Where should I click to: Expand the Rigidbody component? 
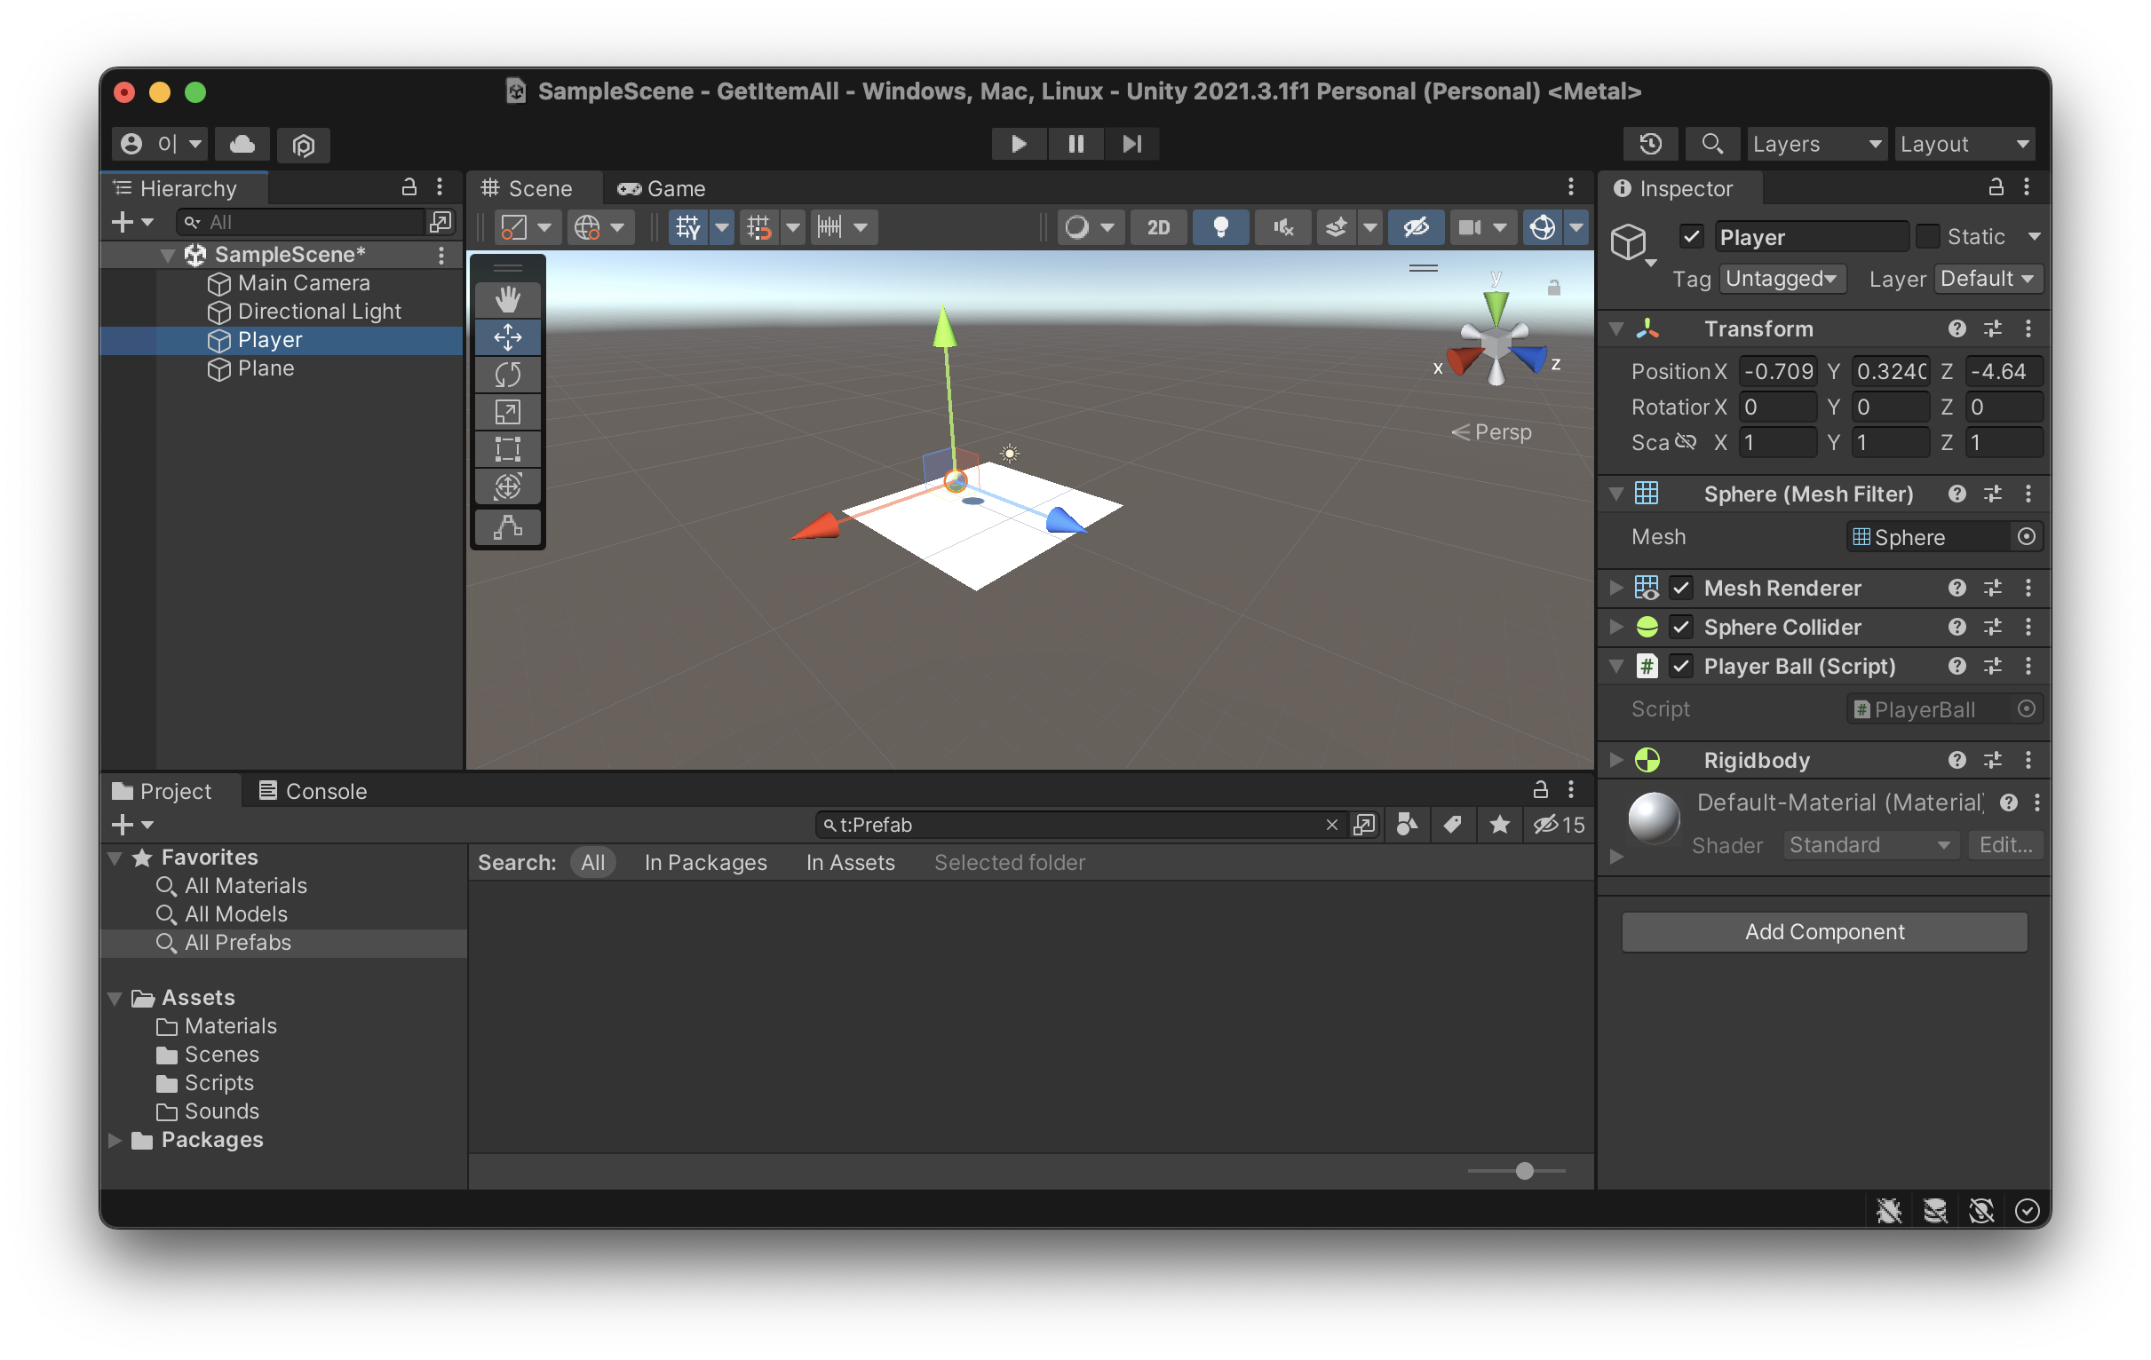(1616, 760)
